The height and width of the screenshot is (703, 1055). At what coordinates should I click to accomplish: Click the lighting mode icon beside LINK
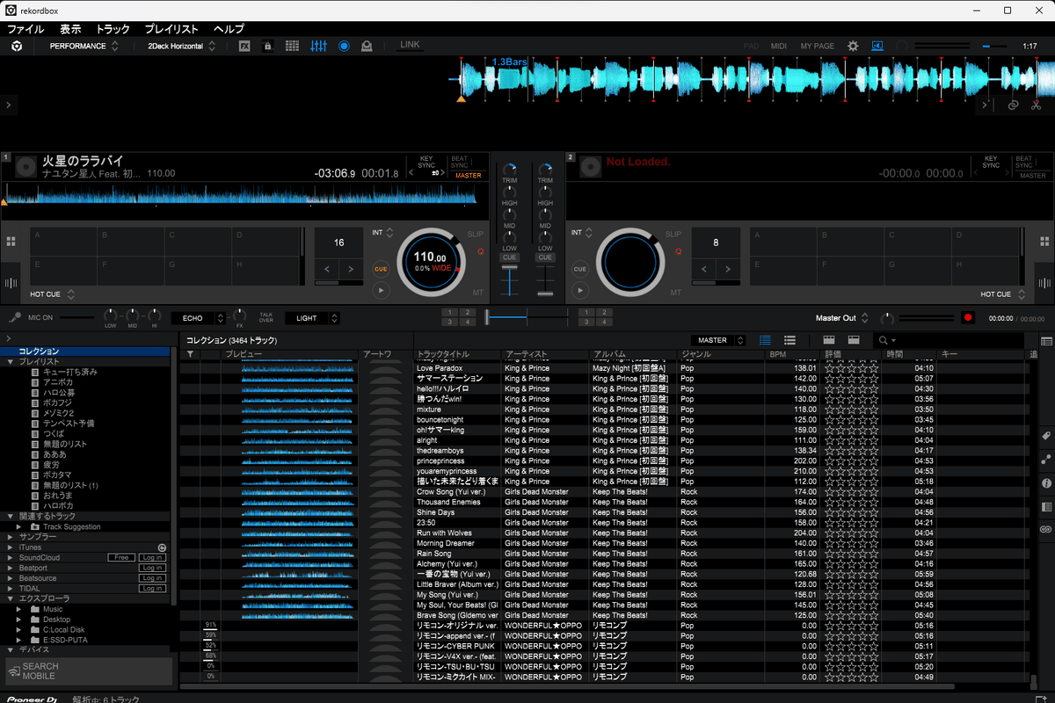point(367,46)
